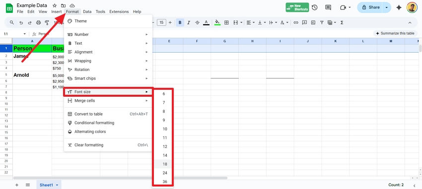Toggle strikethrough formatting
The width and height of the screenshot is (422, 189).
click(x=197, y=23)
